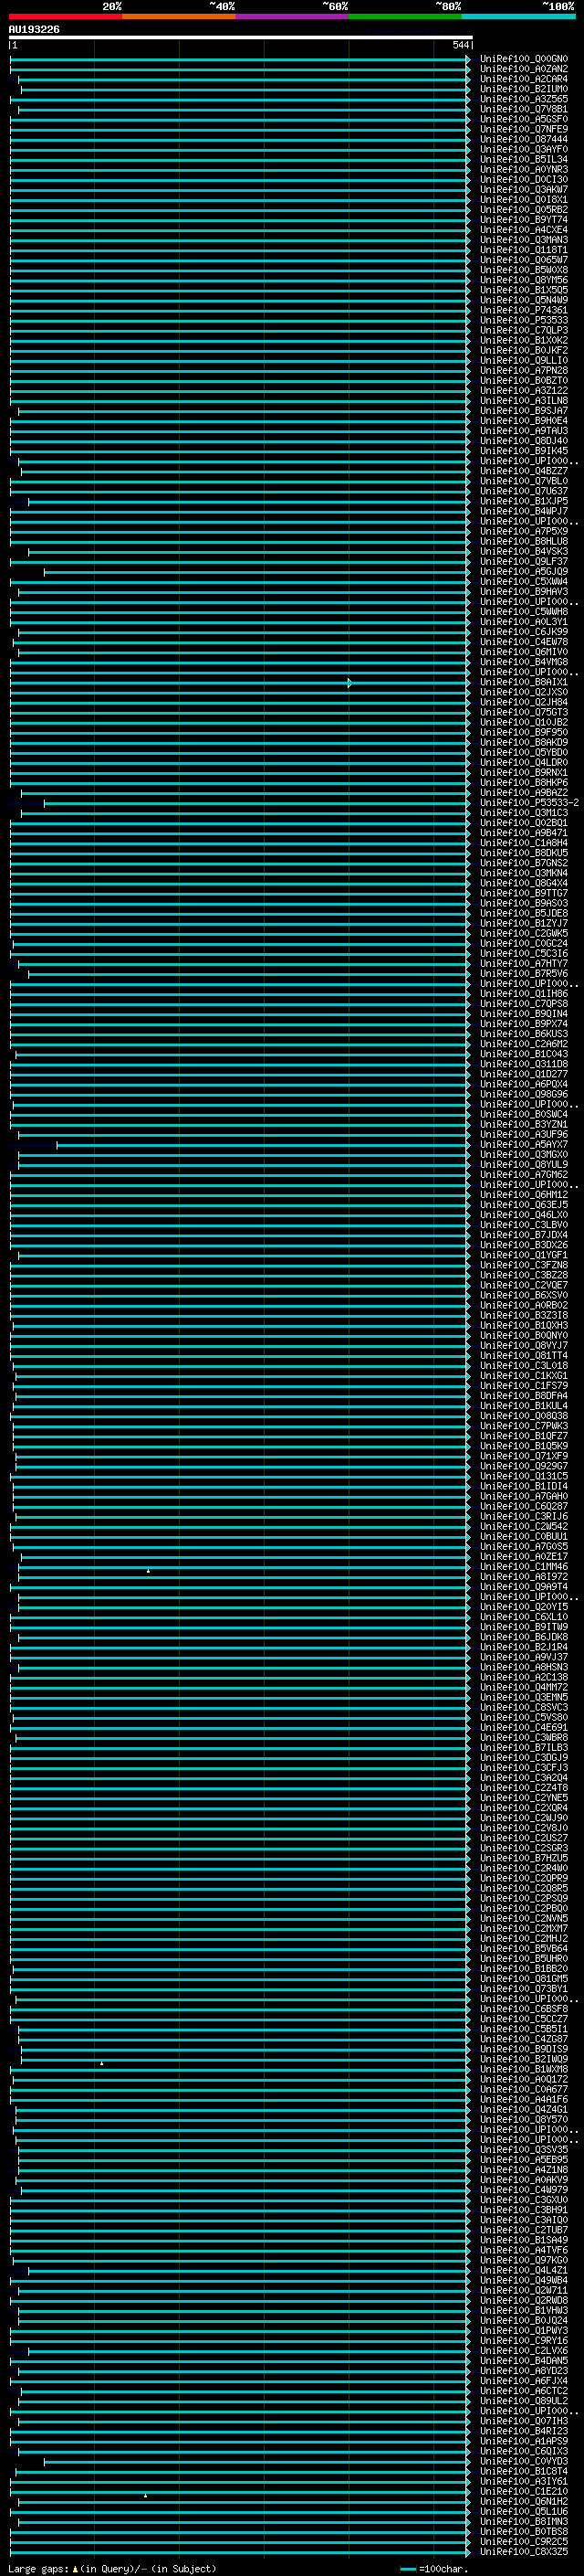
Task: Select label UniRef100_C6JK99
Action: coord(524,632)
